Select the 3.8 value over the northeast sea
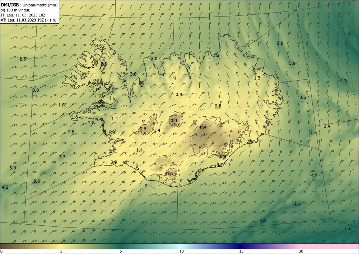Viewport: 359px width, 254px height. 280,43
